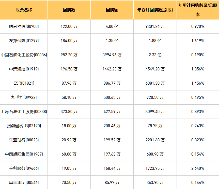
Task: Click the 199.52 万 buyback amount cell
Action: coord(112,140)
